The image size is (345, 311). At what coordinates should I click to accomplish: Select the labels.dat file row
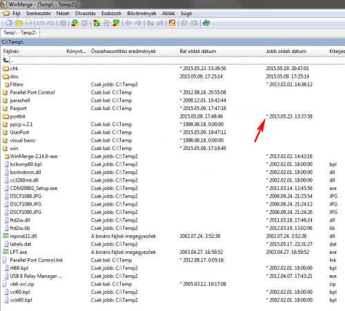tap(172, 244)
